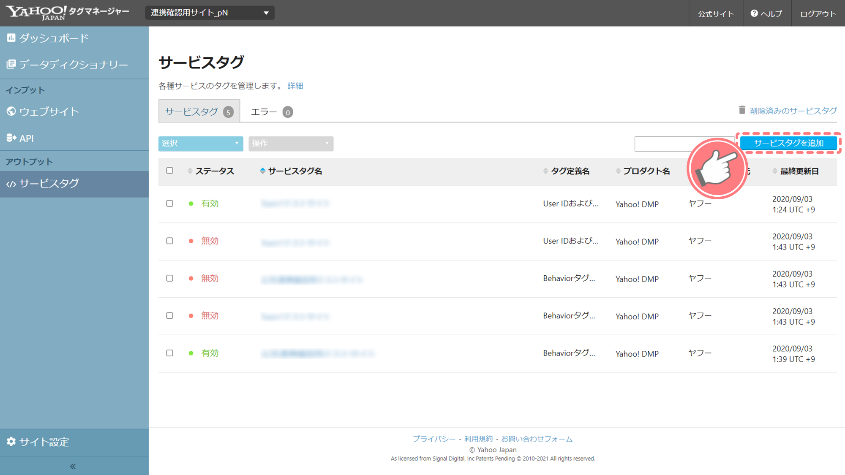Click trash icon for deleted service tags
This screenshot has width=845, height=475.
pos(742,110)
